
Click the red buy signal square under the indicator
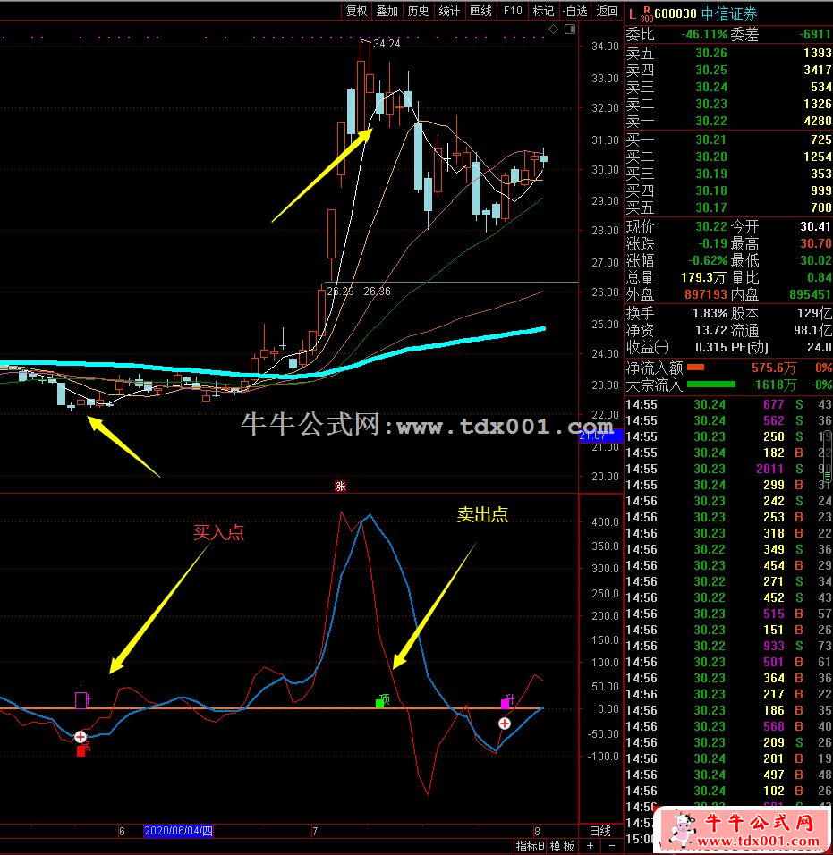81,751
